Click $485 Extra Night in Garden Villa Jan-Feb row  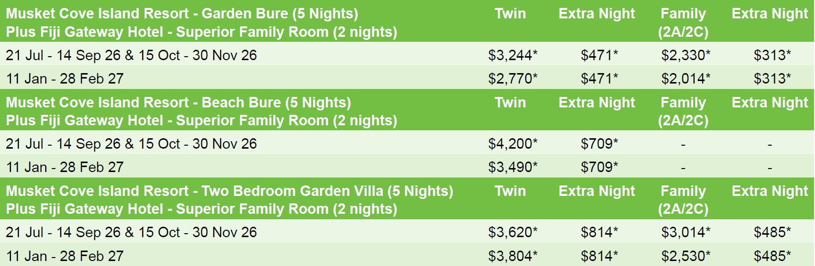pyautogui.click(x=772, y=256)
